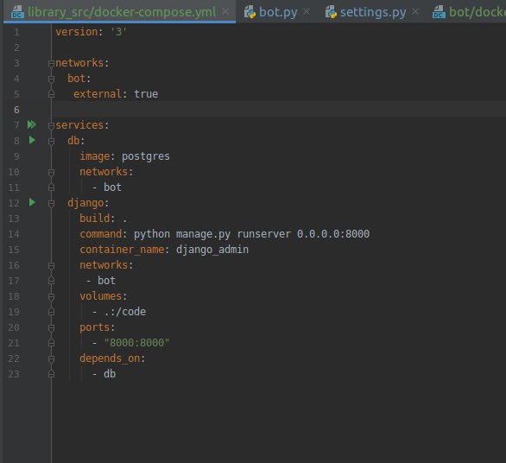Start the db service using gutter run icon
The image size is (506, 463).
coord(32,140)
